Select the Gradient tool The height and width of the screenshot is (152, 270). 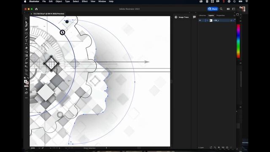(x=26, y=55)
